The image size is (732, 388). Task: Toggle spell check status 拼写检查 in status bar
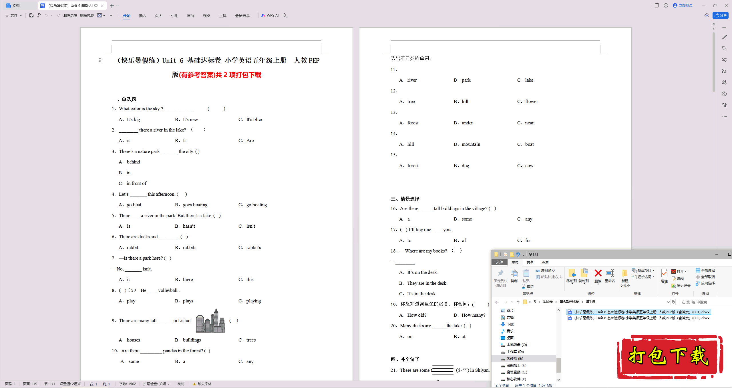[x=156, y=384]
